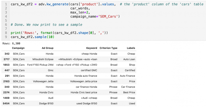Select the Ford F150 Pickup 2Wd cell
Image resolution: width=206 pixels, height=108 pixels.
click(40, 65)
